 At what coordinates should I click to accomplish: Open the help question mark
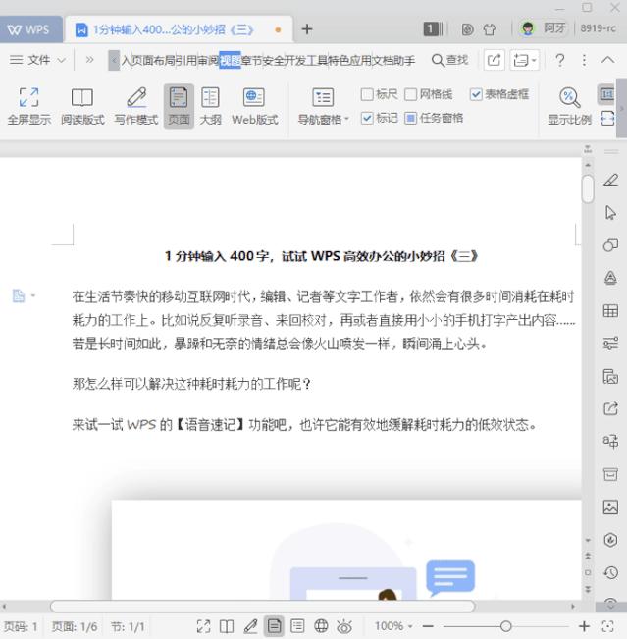[x=560, y=60]
